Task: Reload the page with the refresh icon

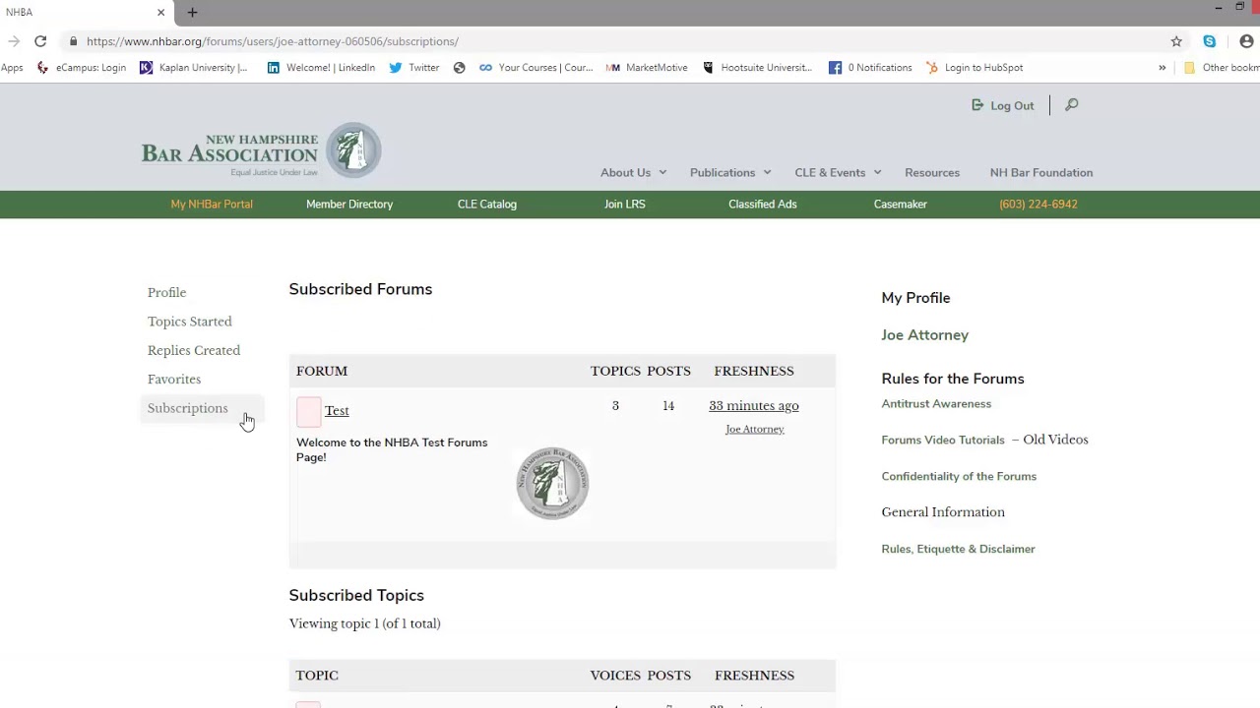Action: click(x=40, y=41)
